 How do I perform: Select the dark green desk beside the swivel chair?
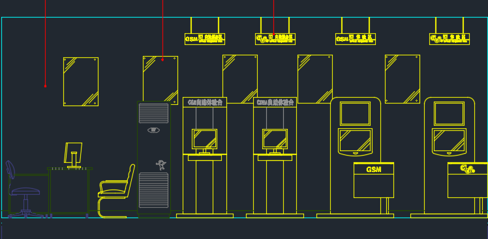(69, 191)
